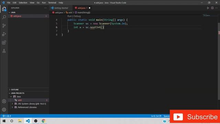Image resolution: width=220 pixels, height=124 pixels.
Task: Click the Run Java play button
Action: tap(208, 8)
